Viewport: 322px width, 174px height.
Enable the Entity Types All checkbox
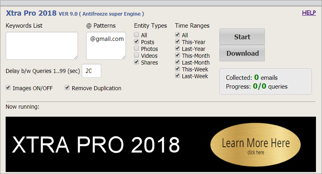(136, 34)
